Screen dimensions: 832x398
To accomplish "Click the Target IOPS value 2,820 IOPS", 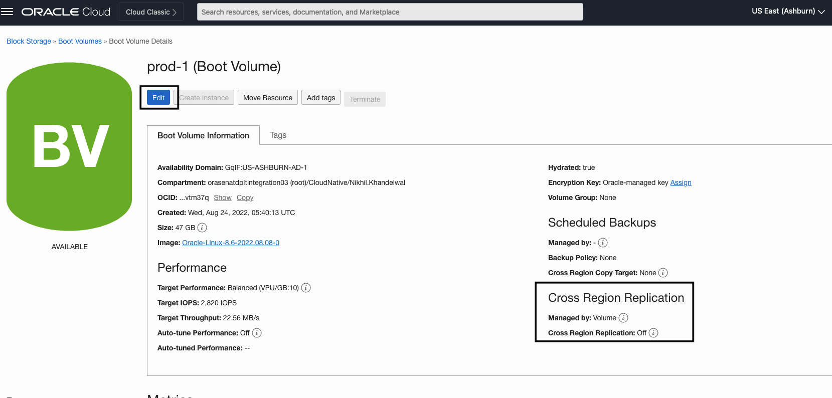I will click(219, 303).
